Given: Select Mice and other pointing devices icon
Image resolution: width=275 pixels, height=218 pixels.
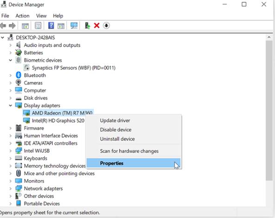Looking at the screenshot, I should point(19,173).
